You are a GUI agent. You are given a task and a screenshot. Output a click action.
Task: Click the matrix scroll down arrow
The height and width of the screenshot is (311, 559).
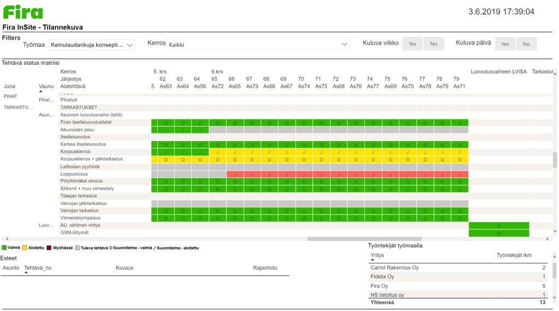[x=555, y=231]
